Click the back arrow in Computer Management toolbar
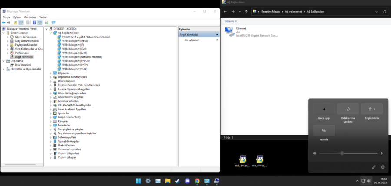Image resolution: width=391 pixels, height=186 pixels. click(3, 23)
